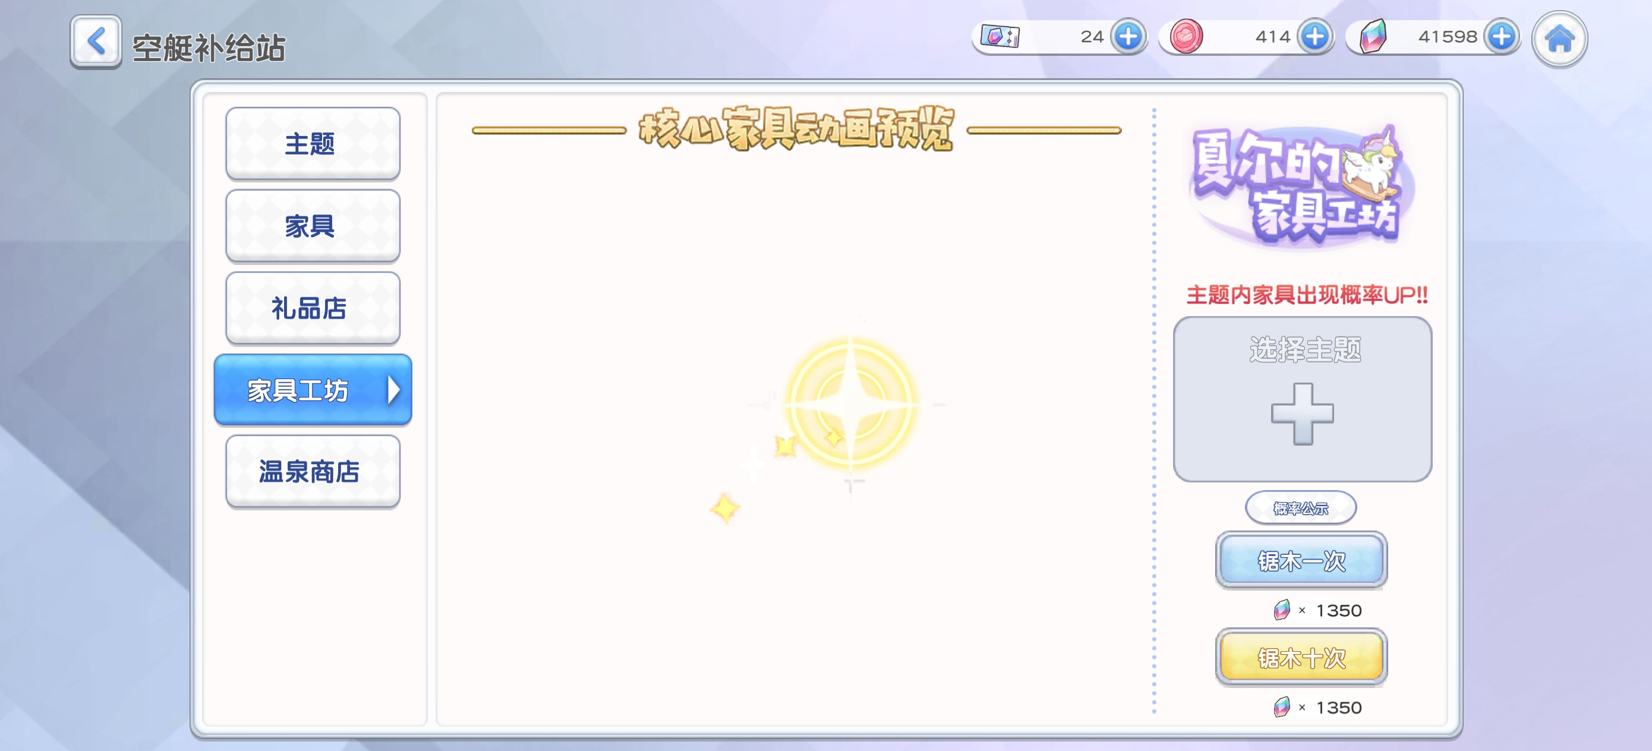Choose a theme in the 选择主题 box
The width and height of the screenshot is (1652, 751).
click(1303, 399)
